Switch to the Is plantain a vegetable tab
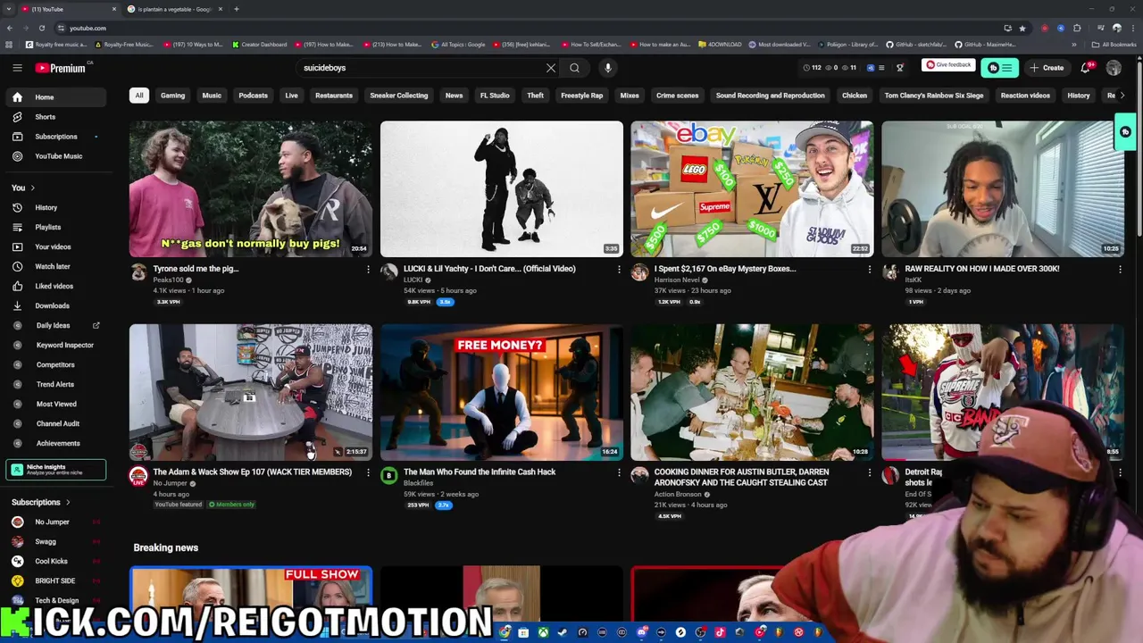Image resolution: width=1143 pixels, height=643 pixels. (175, 9)
